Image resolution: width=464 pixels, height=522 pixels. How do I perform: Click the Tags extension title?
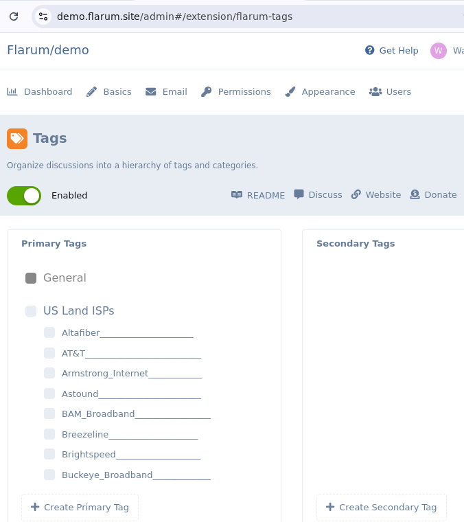[x=50, y=138]
